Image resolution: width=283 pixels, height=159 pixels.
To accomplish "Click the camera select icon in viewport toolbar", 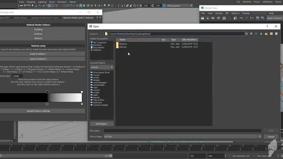I will 22,6.
